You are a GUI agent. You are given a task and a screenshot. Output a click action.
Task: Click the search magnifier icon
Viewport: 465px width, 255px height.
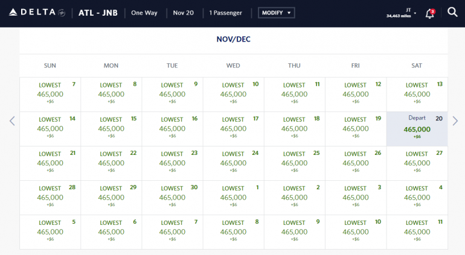[x=452, y=13]
